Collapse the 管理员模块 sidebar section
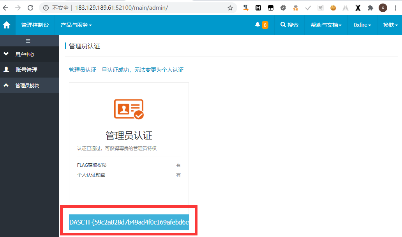This screenshot has height=237, width=402. 27,85
